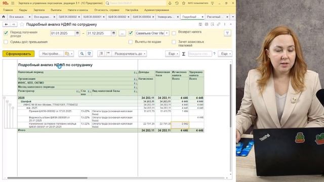Open calendar for start date 01.01.2025
Screen dimensions: 324x182
point(77,33)
